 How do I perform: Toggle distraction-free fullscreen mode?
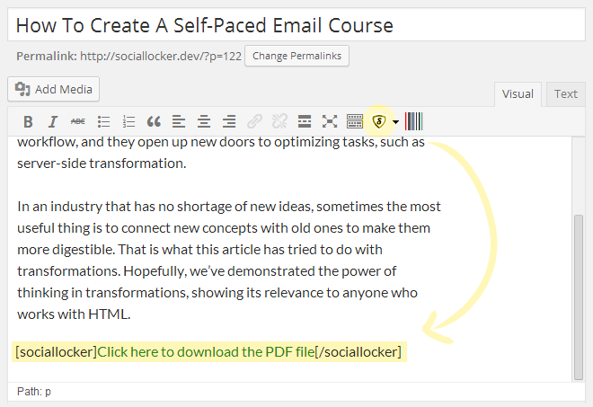click(330, 121)
